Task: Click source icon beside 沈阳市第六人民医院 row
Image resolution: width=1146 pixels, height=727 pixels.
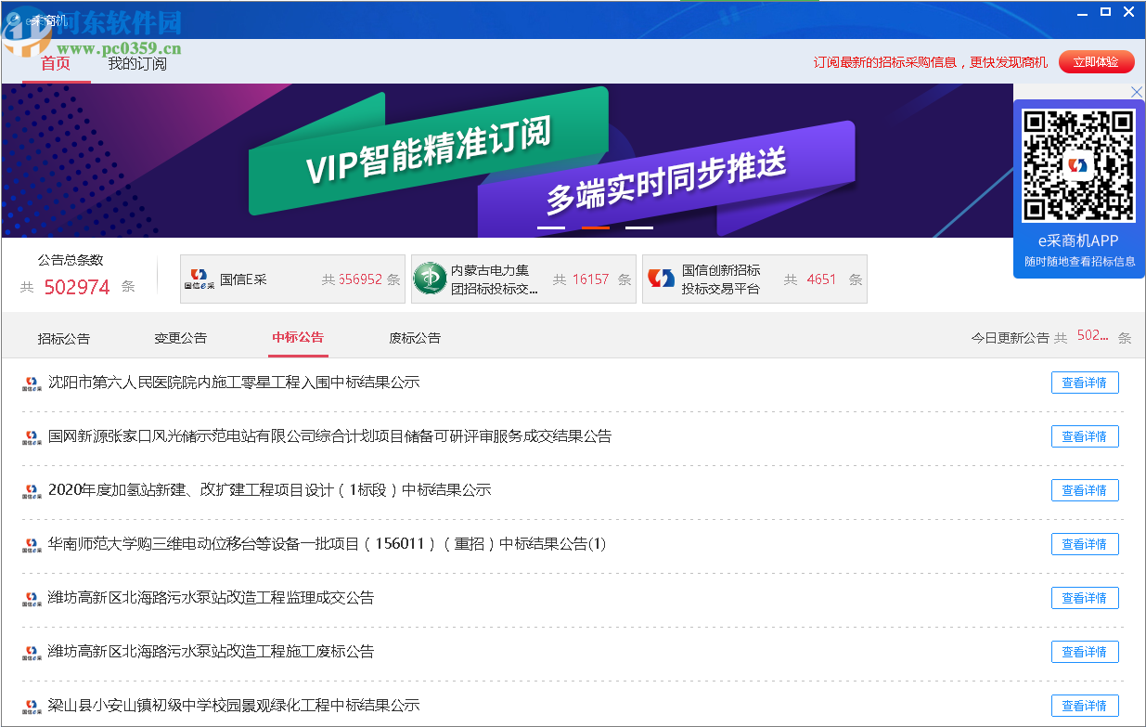Action: (32, 383)
